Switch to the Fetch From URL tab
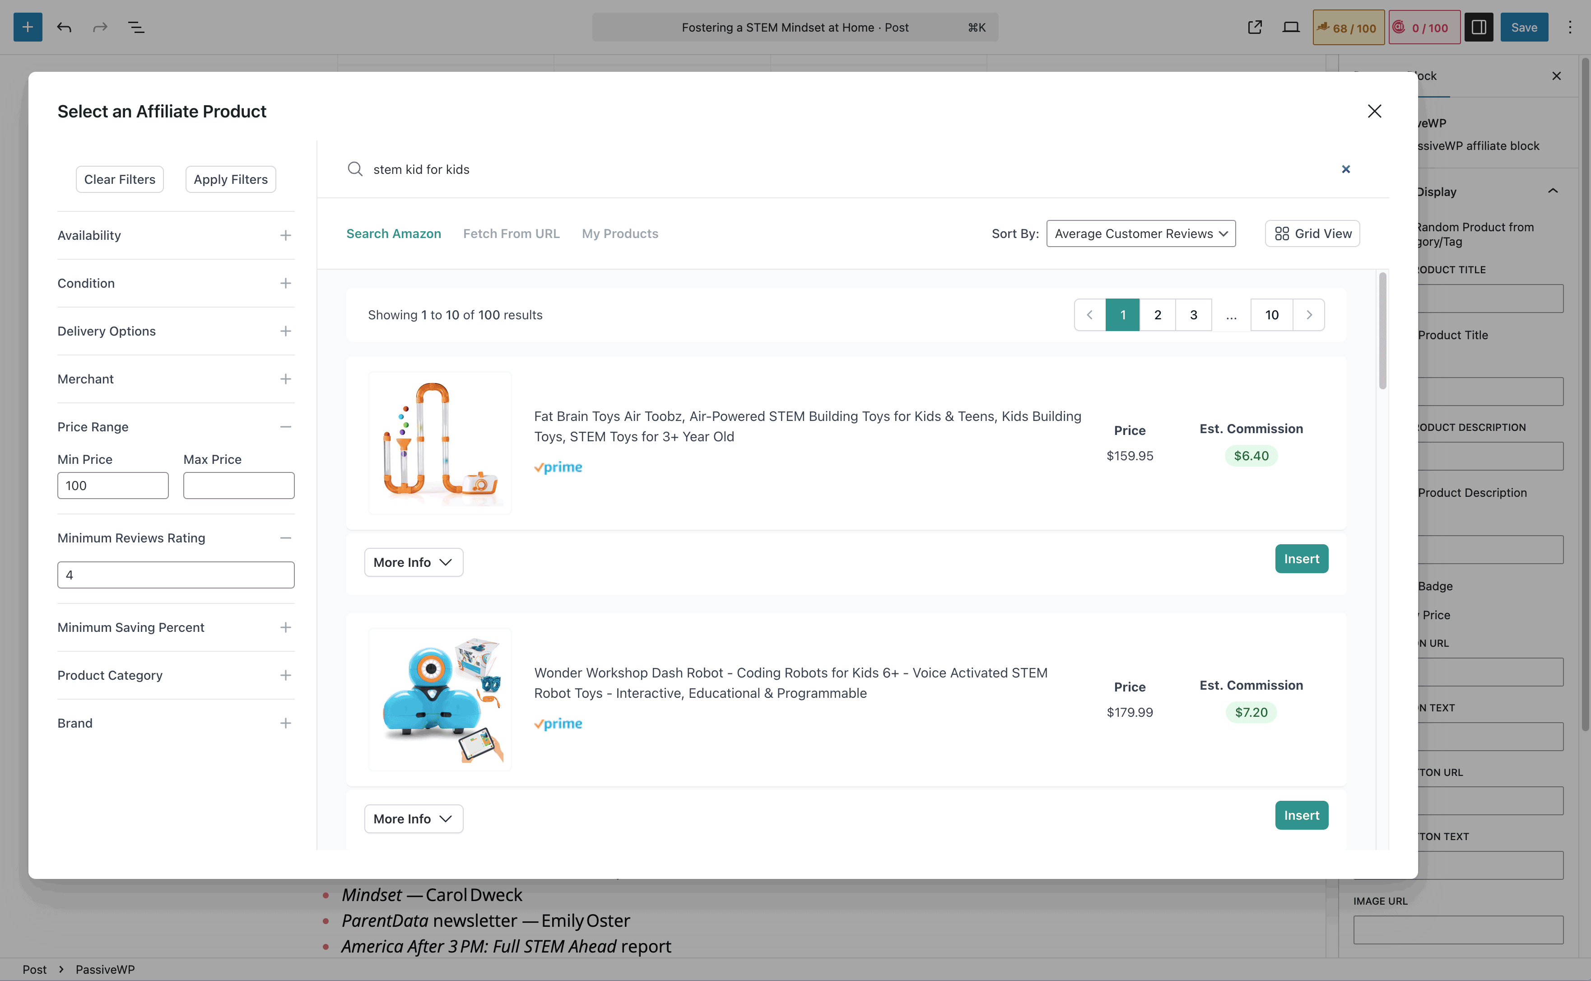 click(x=511, y=234)
